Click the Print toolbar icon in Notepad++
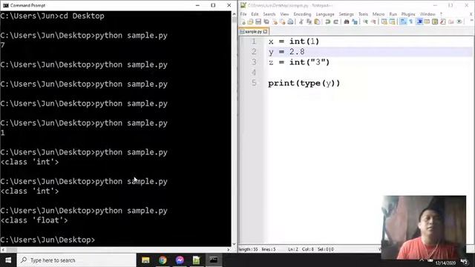The width and height of the screenshot is (475, 267). 290,22
